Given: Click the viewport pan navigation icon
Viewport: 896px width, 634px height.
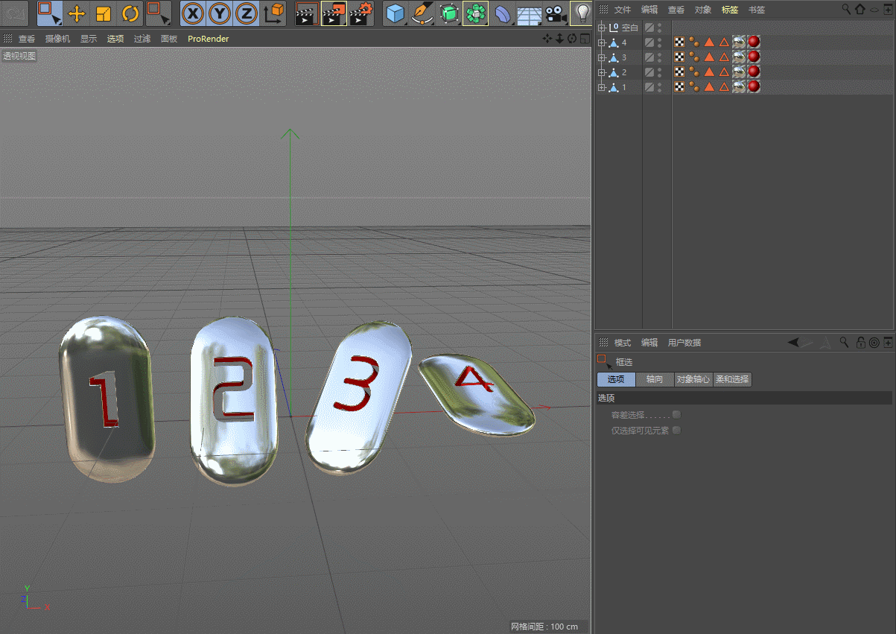Looking at the screenshot, I should (x=547, y=39).
